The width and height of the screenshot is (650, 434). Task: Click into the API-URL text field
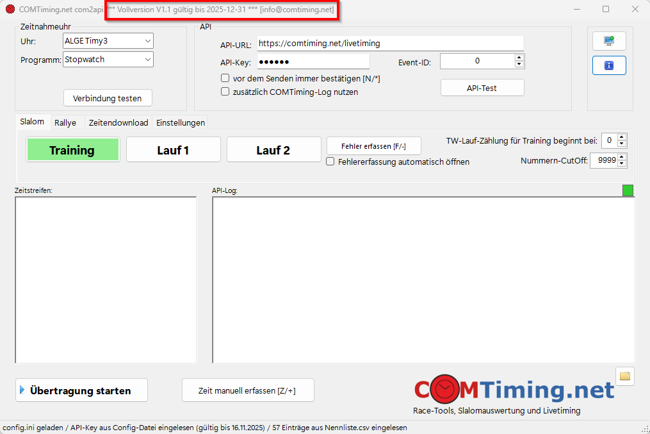390,44
